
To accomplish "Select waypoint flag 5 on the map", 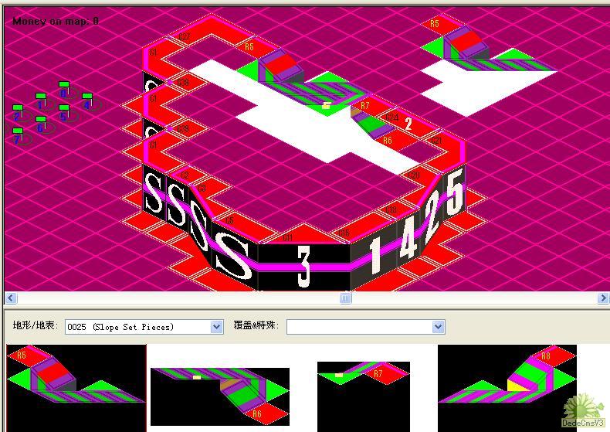I will tap(64, 114).
